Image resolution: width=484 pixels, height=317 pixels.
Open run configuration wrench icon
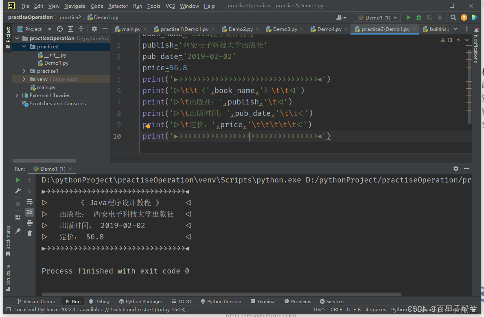pos(18,191)
